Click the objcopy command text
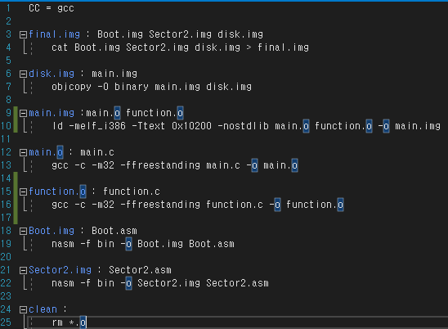448x329 pixels. pos(71,87)
